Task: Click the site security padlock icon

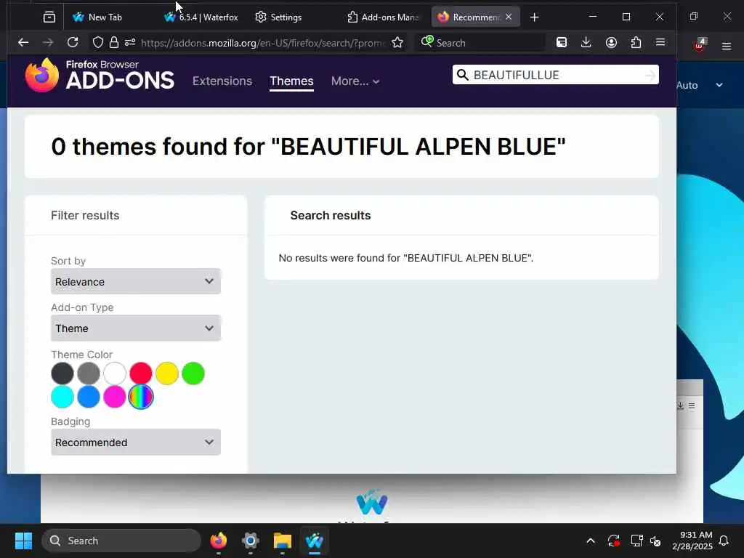Action: (x=114, y=43)
